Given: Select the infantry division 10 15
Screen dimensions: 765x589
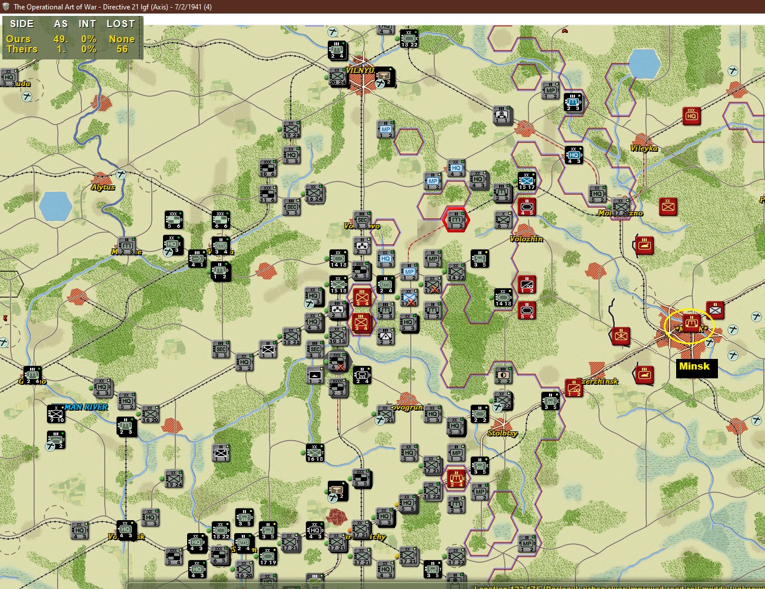Looking at the screenshot, I should pyautogui.click(x=338, y=335).
